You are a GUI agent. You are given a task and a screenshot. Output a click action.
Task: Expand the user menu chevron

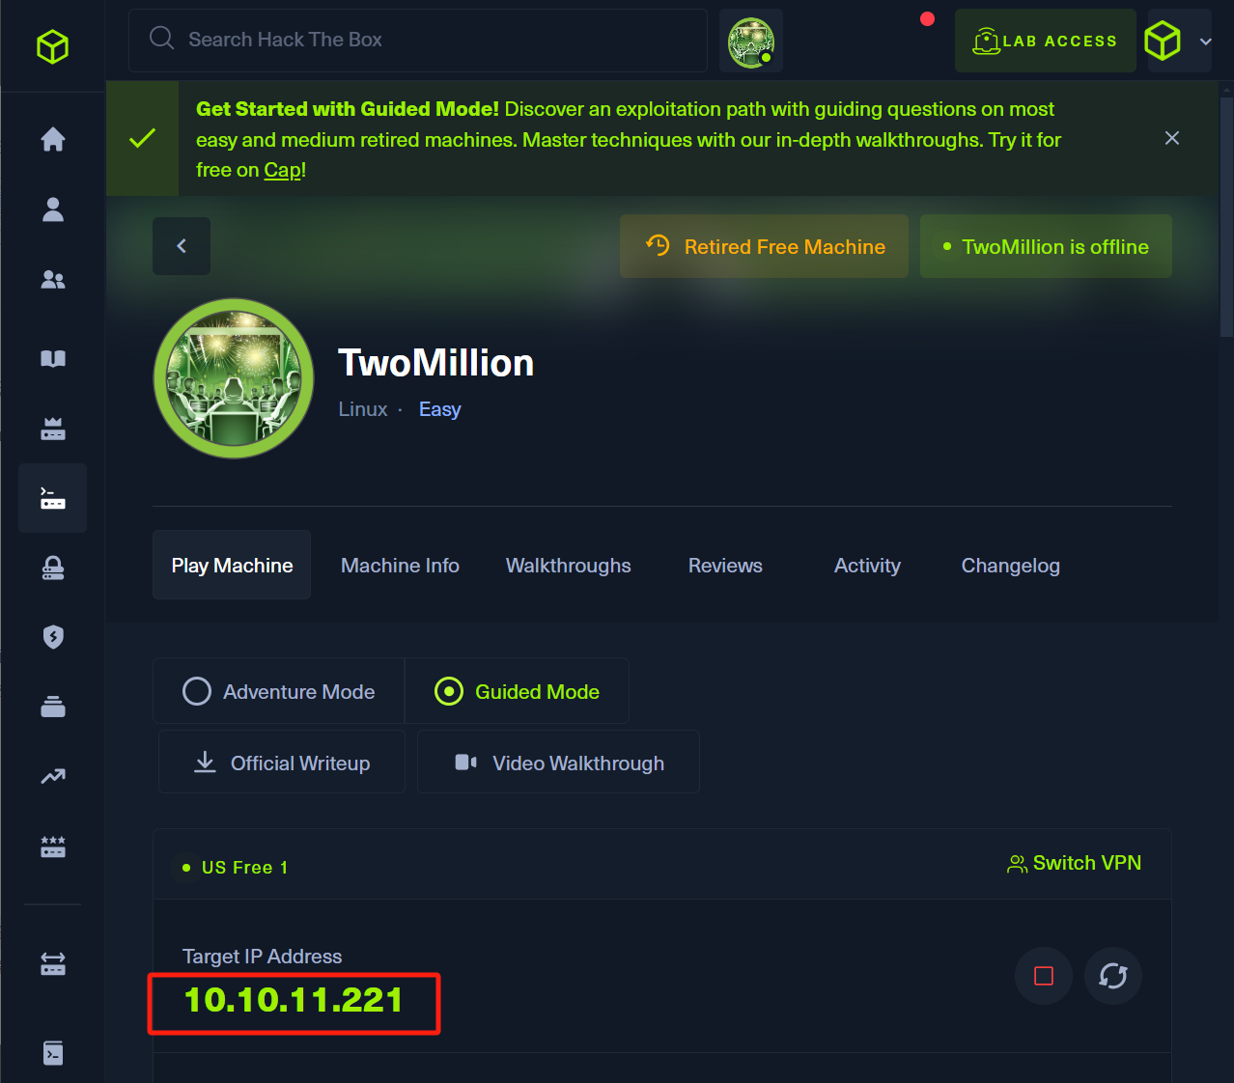tap(1205, 42)
